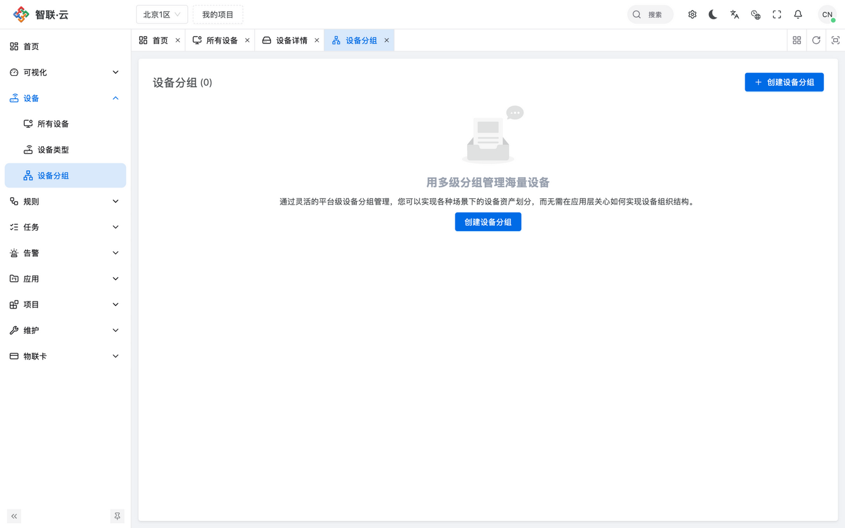
Task: Open the language translation icon
Action: click(735, 15)
